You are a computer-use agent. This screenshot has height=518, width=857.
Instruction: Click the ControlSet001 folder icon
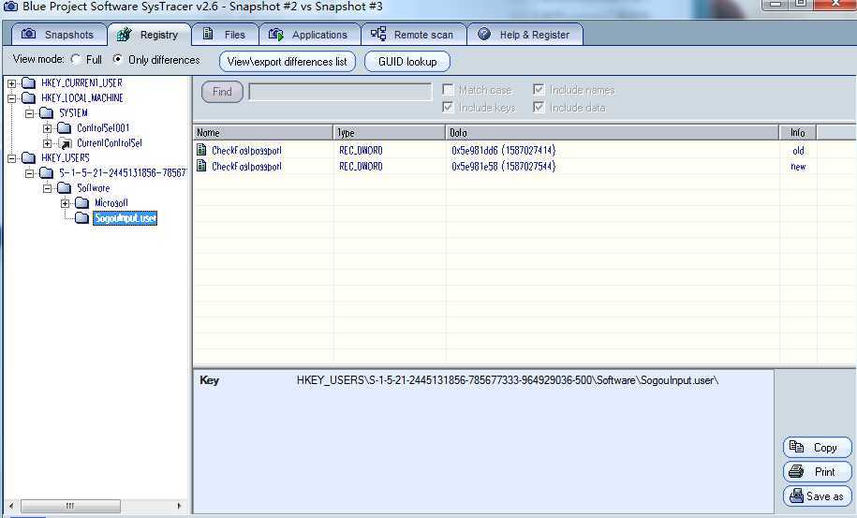[x=65, y=128]
